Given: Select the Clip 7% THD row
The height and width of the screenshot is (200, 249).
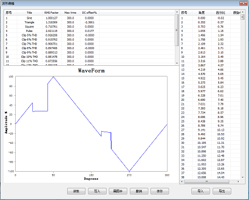Looking at the screenshot, I should pos(89,44).
